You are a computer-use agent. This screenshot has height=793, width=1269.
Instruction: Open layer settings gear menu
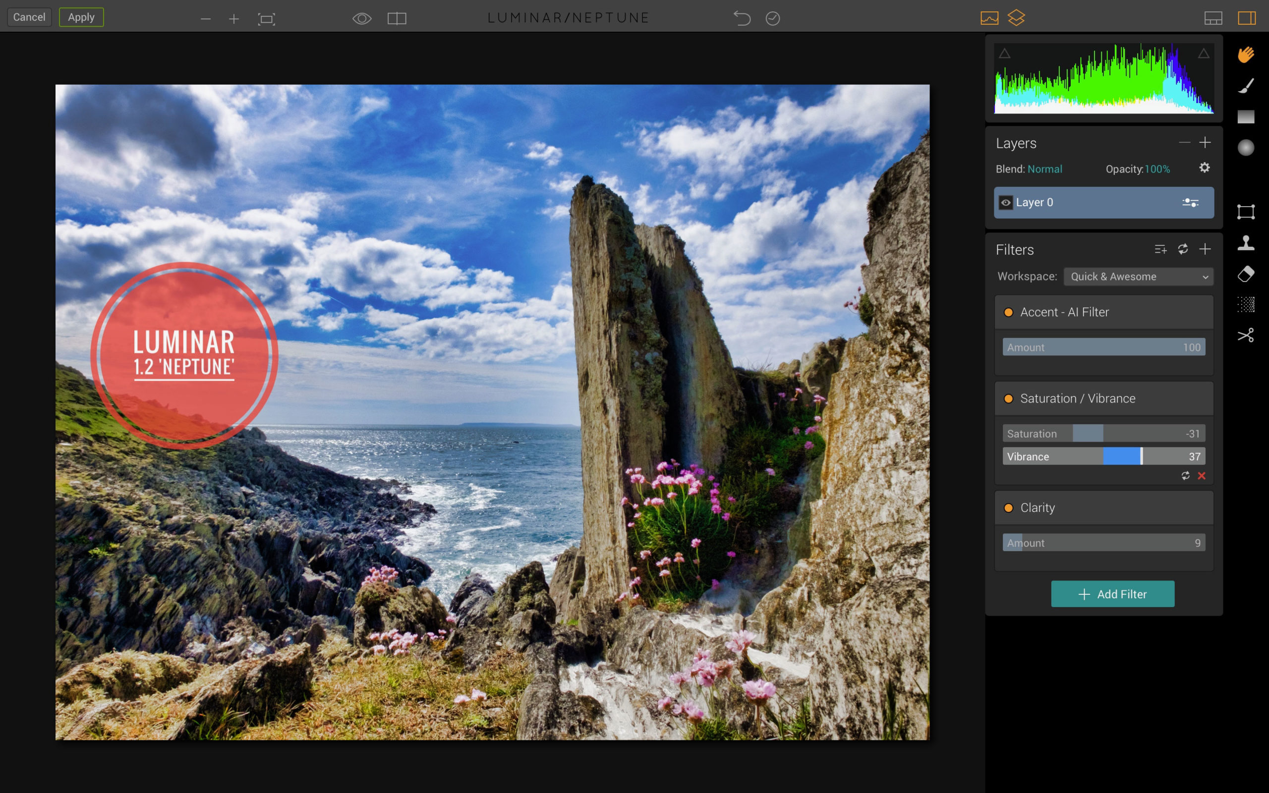tap(1204, 168)
